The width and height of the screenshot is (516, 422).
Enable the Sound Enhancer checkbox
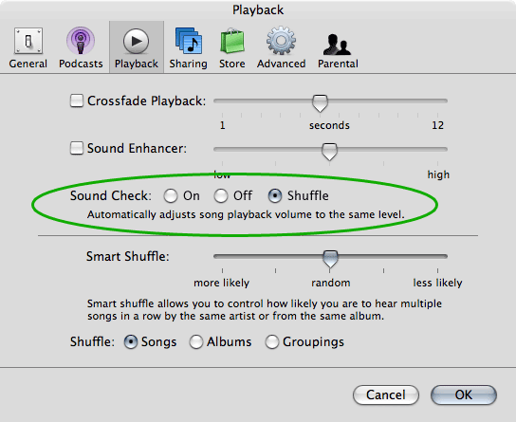click(77, 148)
